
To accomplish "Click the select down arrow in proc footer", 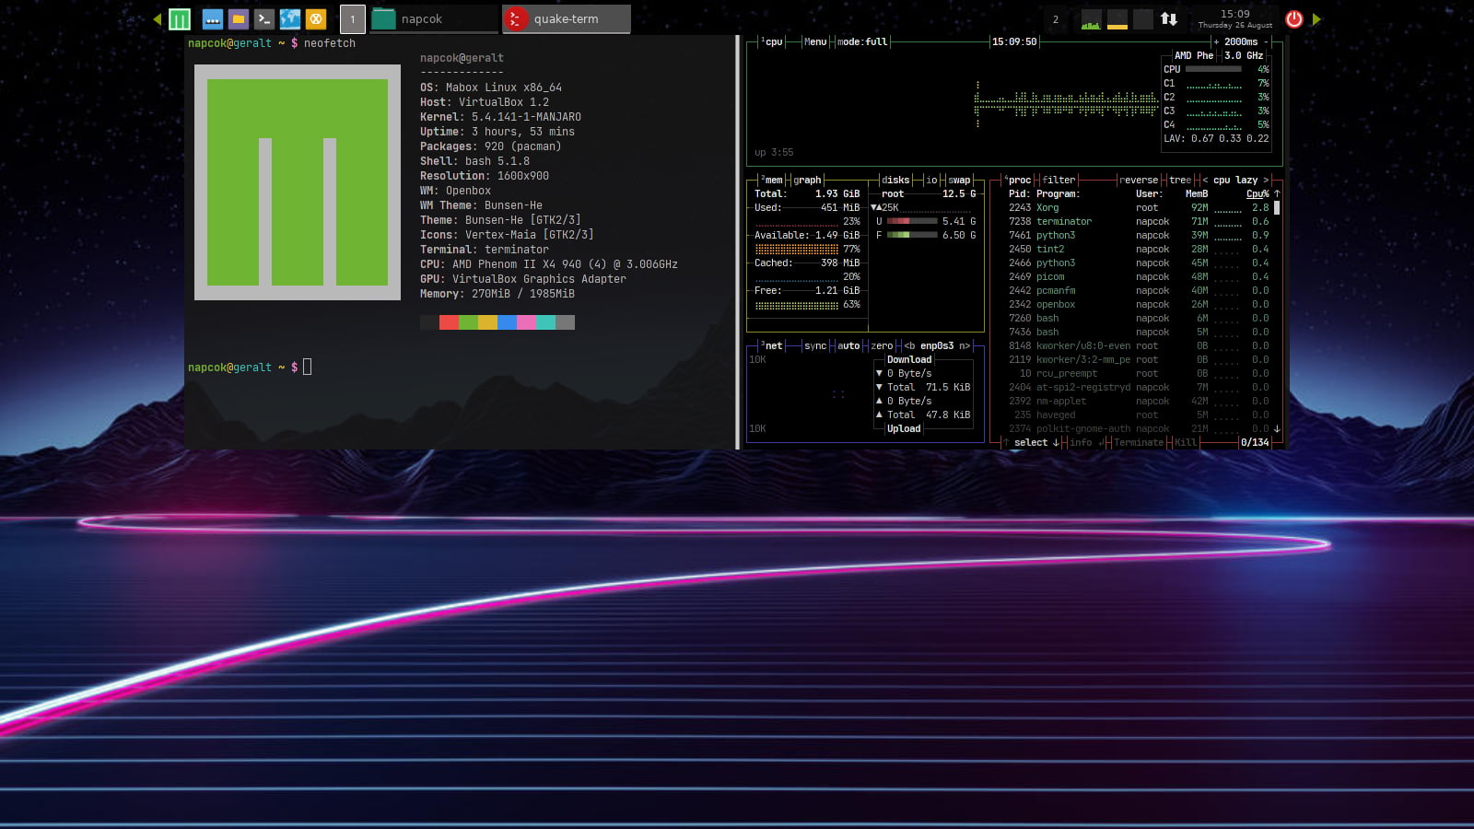I will click(1056, 442).
